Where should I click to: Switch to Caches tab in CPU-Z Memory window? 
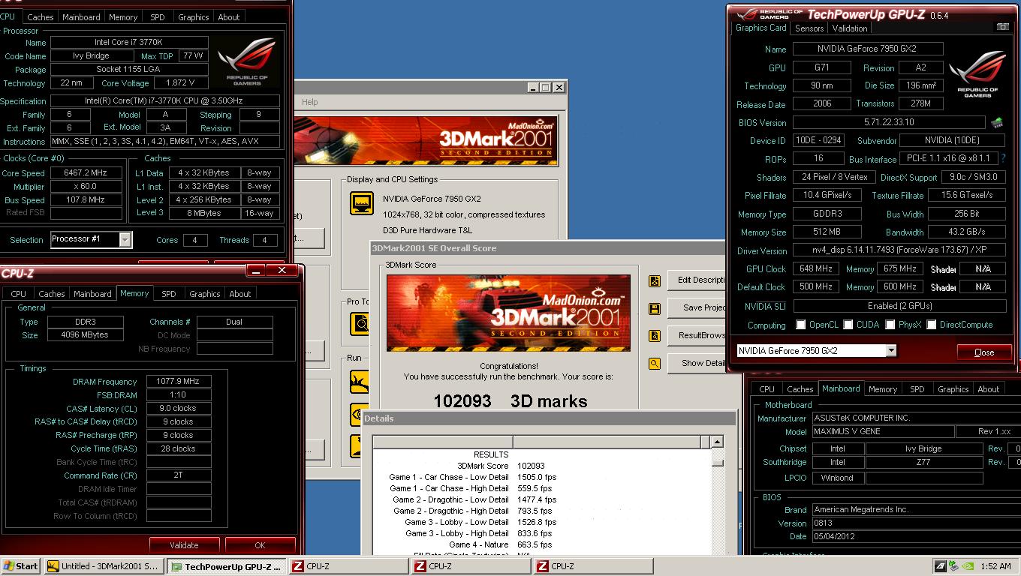pos(52,294)
